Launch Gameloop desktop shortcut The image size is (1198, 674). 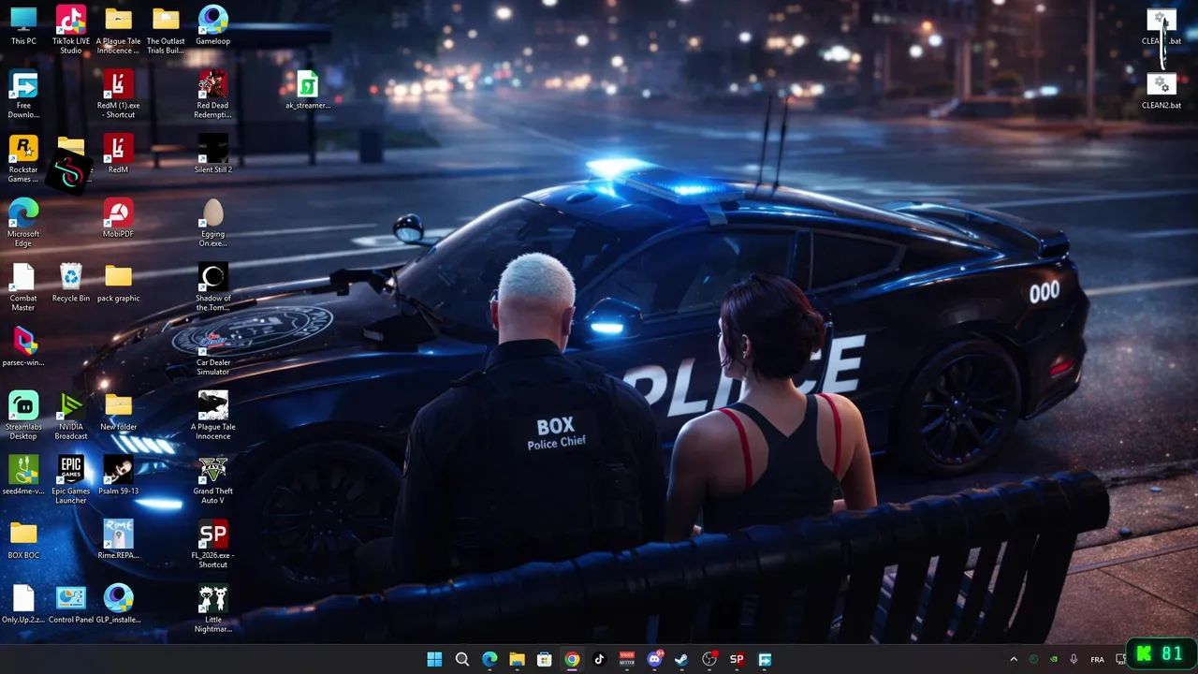point(212,25)
